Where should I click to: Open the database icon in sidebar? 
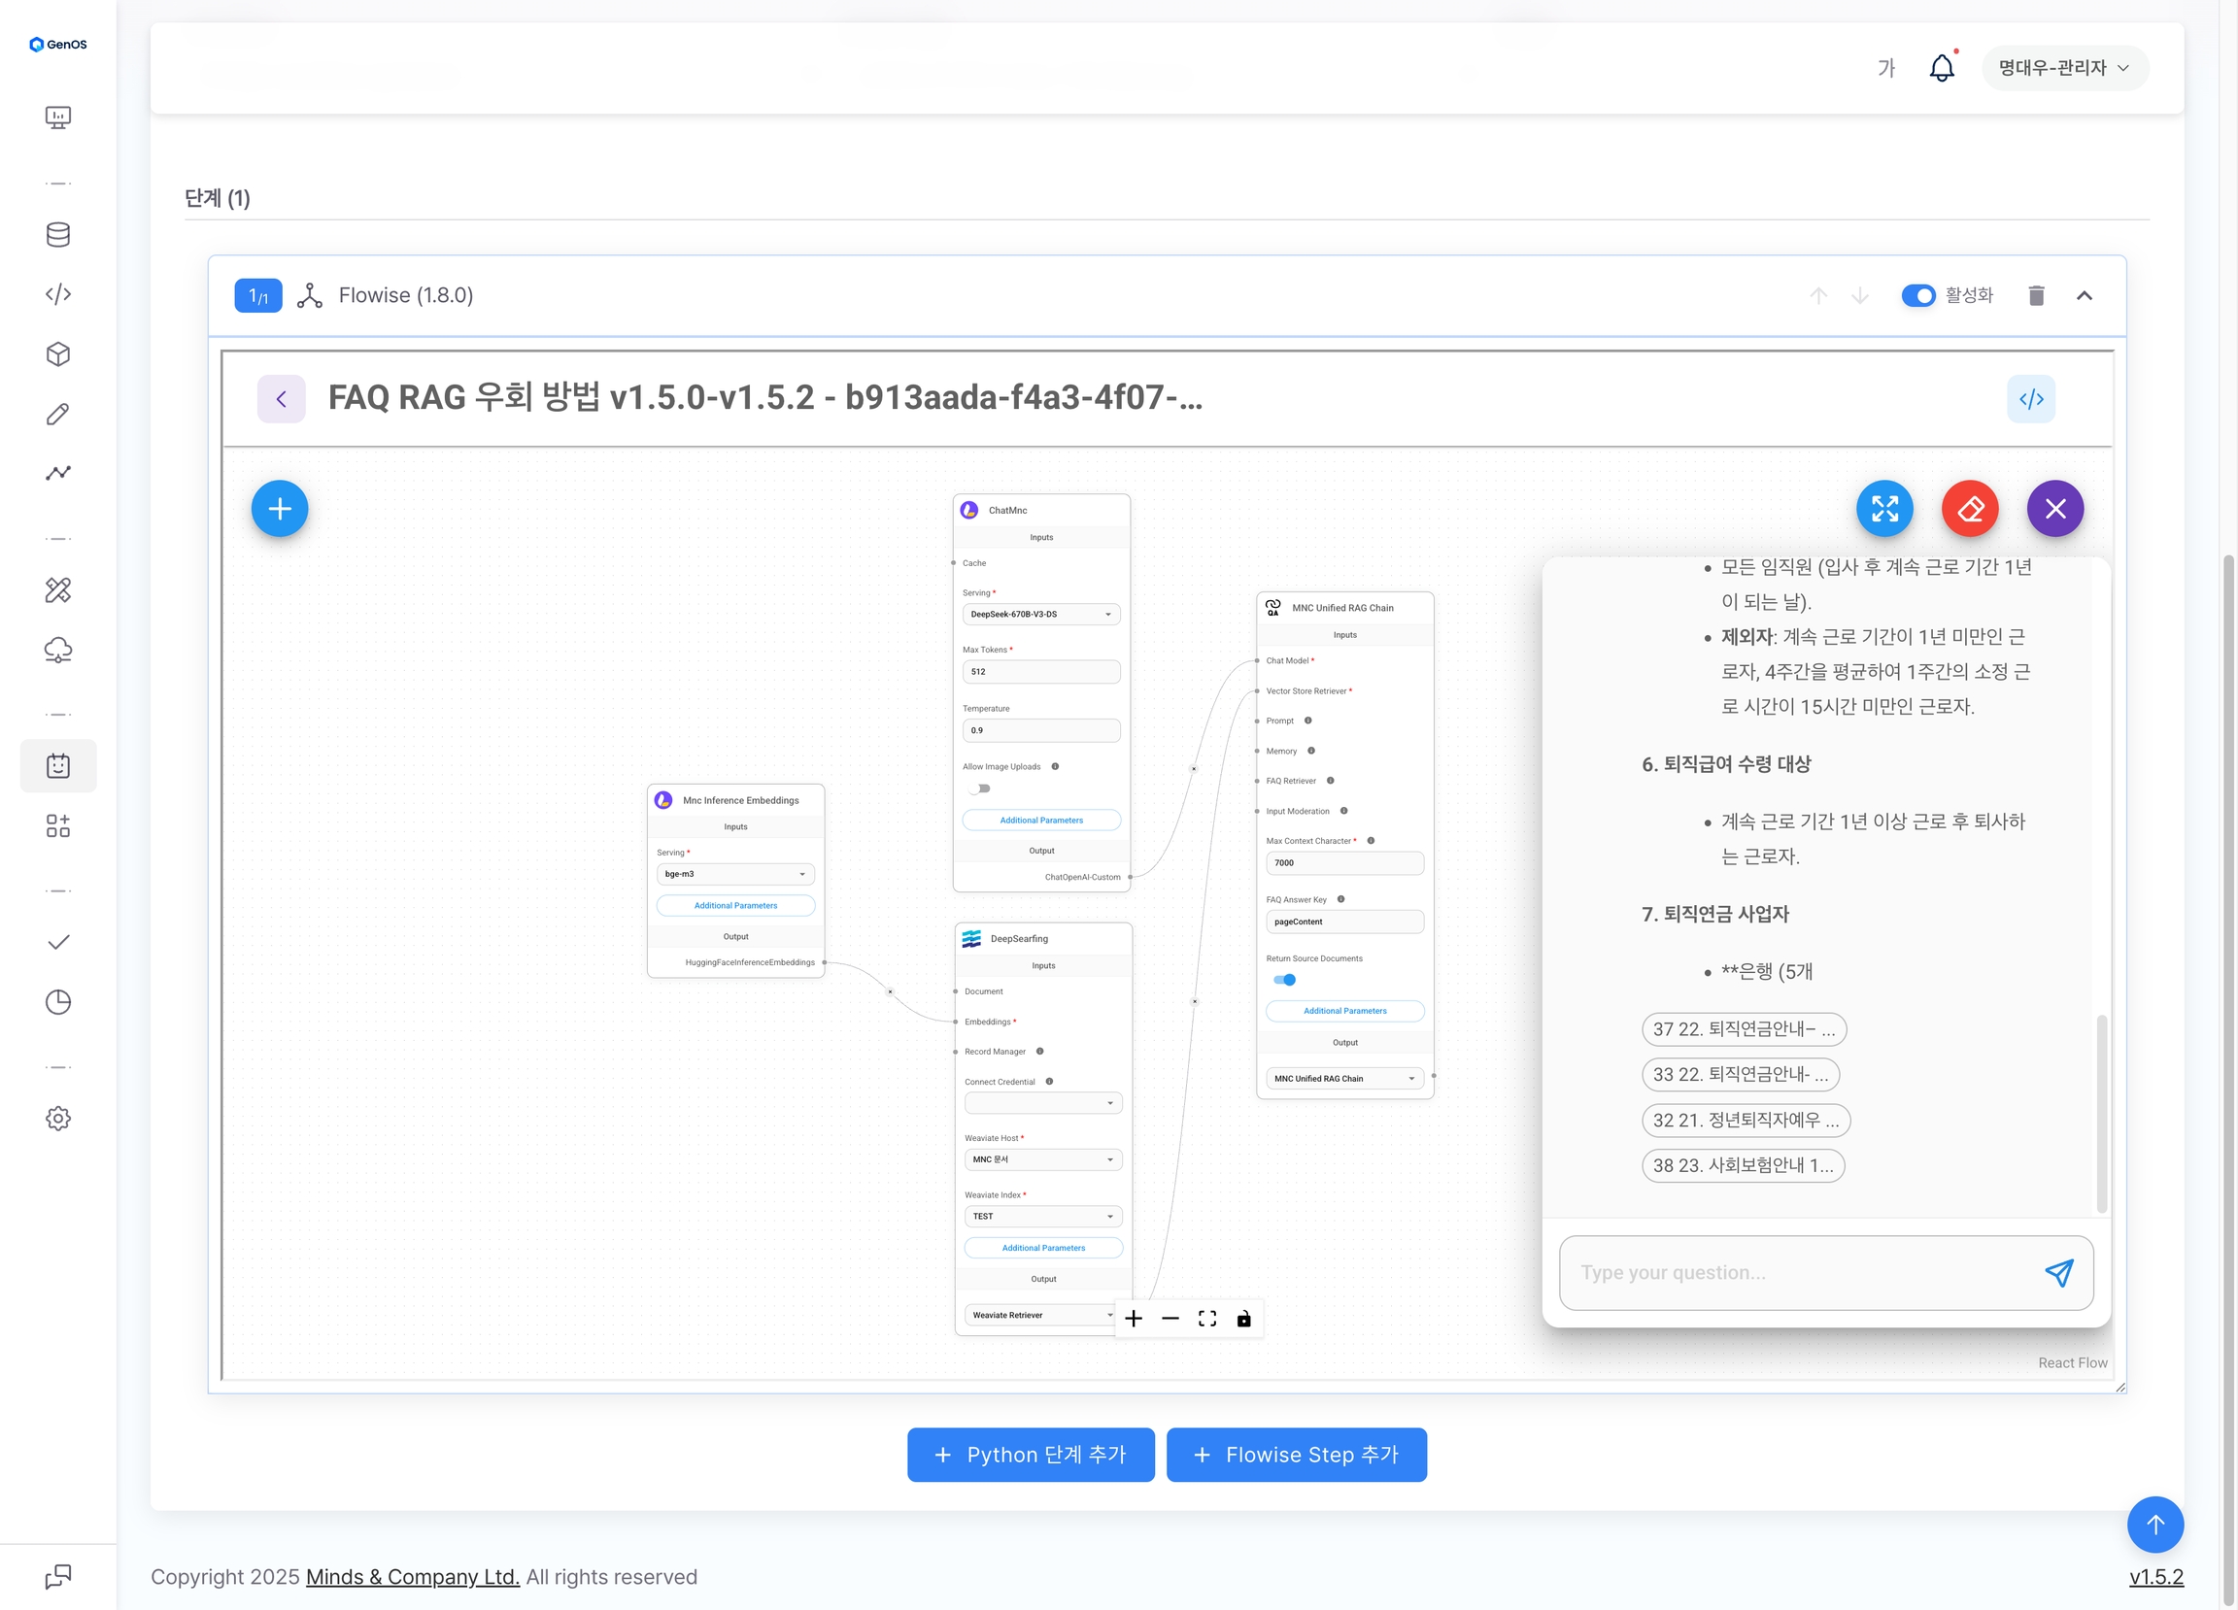pos(58,235)
